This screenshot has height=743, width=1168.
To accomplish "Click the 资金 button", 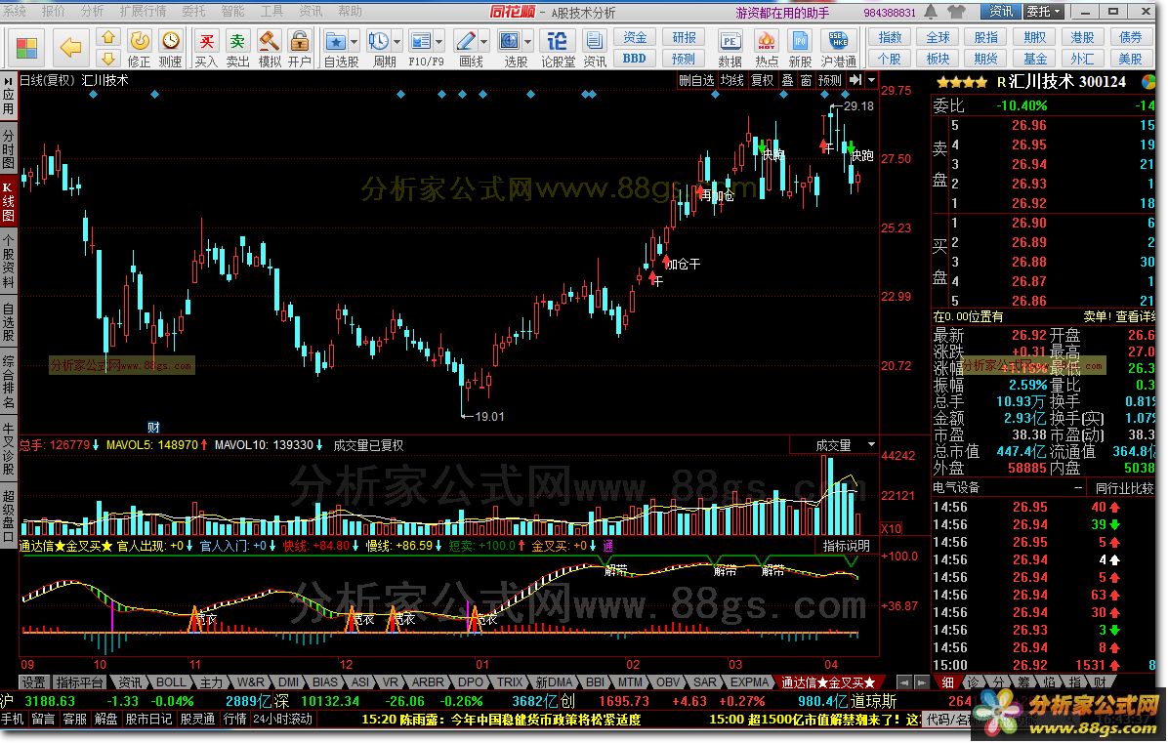I will [x=635, y=37].
